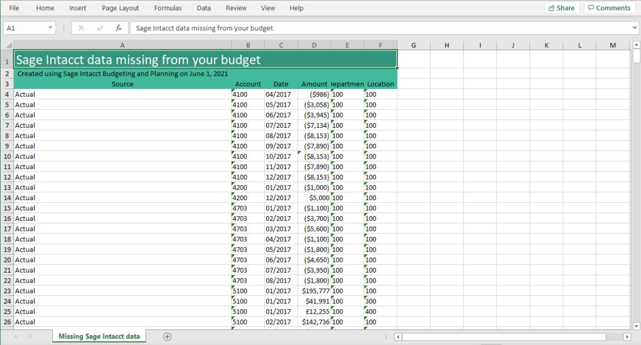Click the Account header cell
The width and height of the screenshot is (641, 345).
click(248, 84)
